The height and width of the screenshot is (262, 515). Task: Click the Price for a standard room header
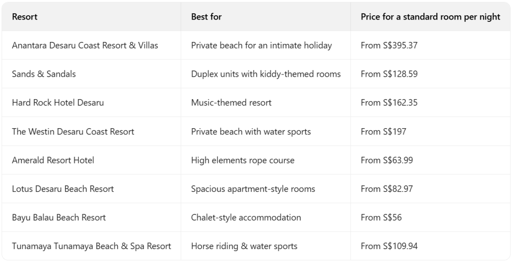(x=430, y=17)
